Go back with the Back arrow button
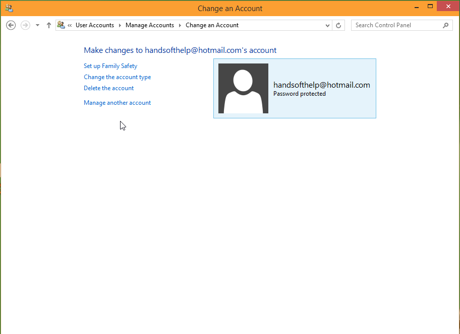Image resolution: width=460 pixels, height=334 pixels. [11, 25]
